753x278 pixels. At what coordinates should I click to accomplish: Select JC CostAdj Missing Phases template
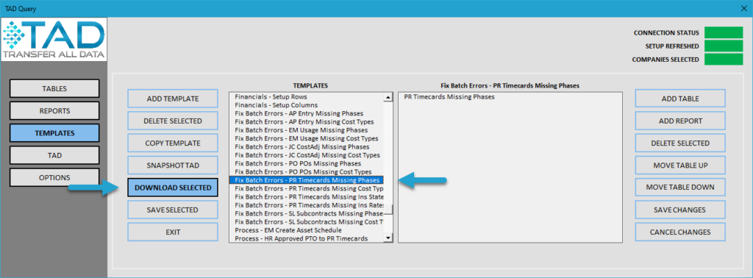307,146
